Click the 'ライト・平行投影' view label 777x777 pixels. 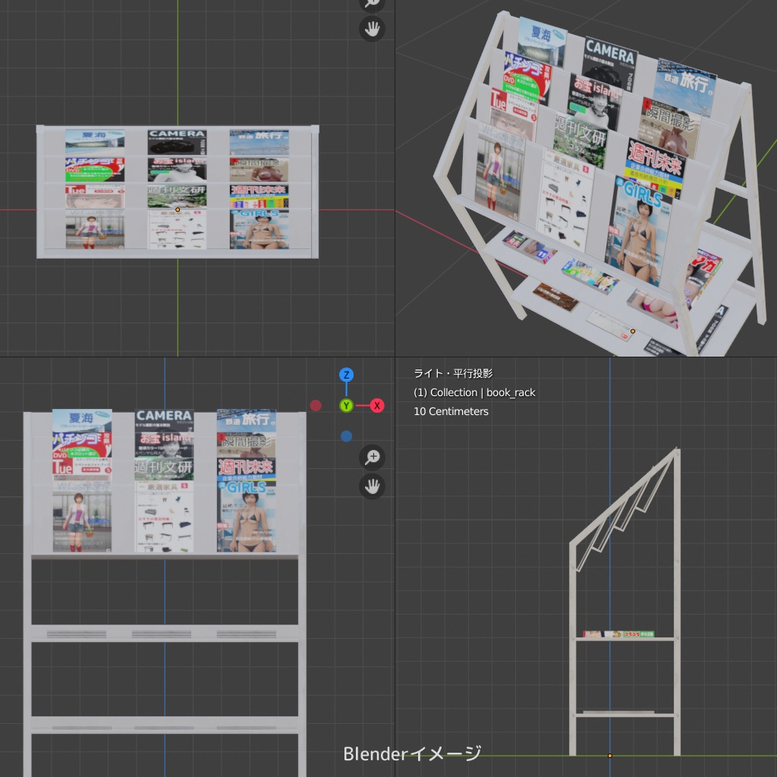tap(453, 373)
